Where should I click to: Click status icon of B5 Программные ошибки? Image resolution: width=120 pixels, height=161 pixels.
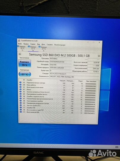pos(20,94)
